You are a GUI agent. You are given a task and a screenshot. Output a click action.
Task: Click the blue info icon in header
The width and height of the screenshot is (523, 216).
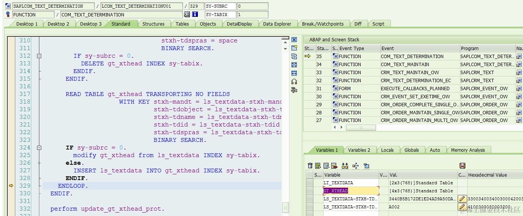tap(195, 15)
